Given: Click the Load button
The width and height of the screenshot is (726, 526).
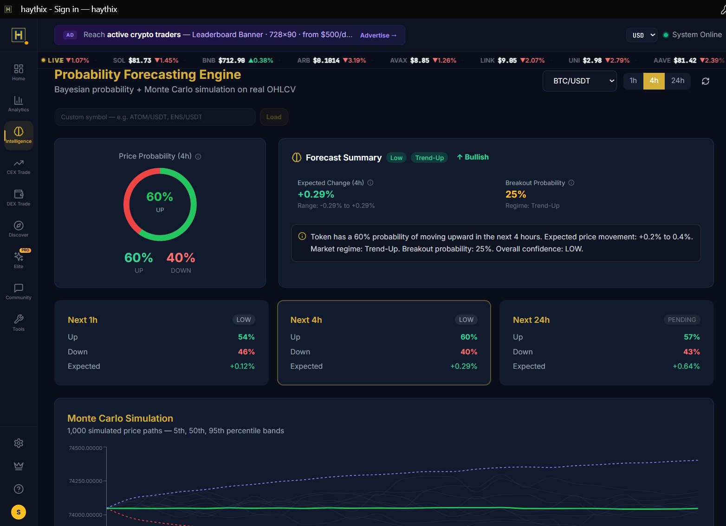Looking at the screenshot, I should (274, 117).
